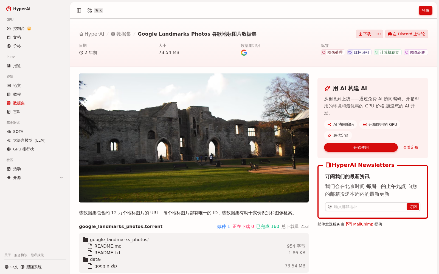Go to 数据集 breadcrumb
Image resolution: width=439 pixels, height=274 pixels.
[x=121, y=34]
